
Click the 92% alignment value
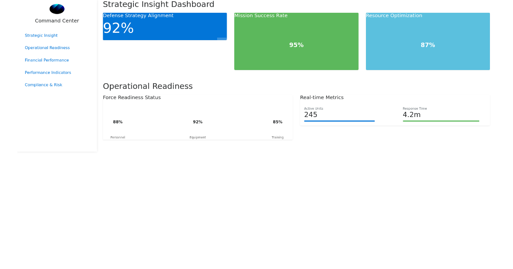point(118,29)
